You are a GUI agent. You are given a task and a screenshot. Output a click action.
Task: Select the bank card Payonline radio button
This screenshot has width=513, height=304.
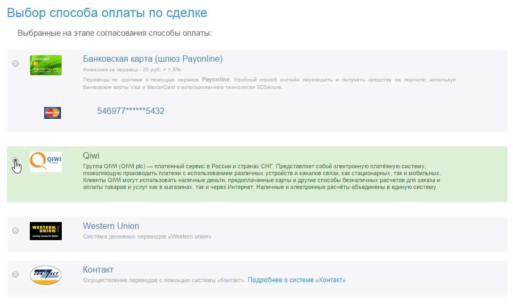tap(15, 63)
